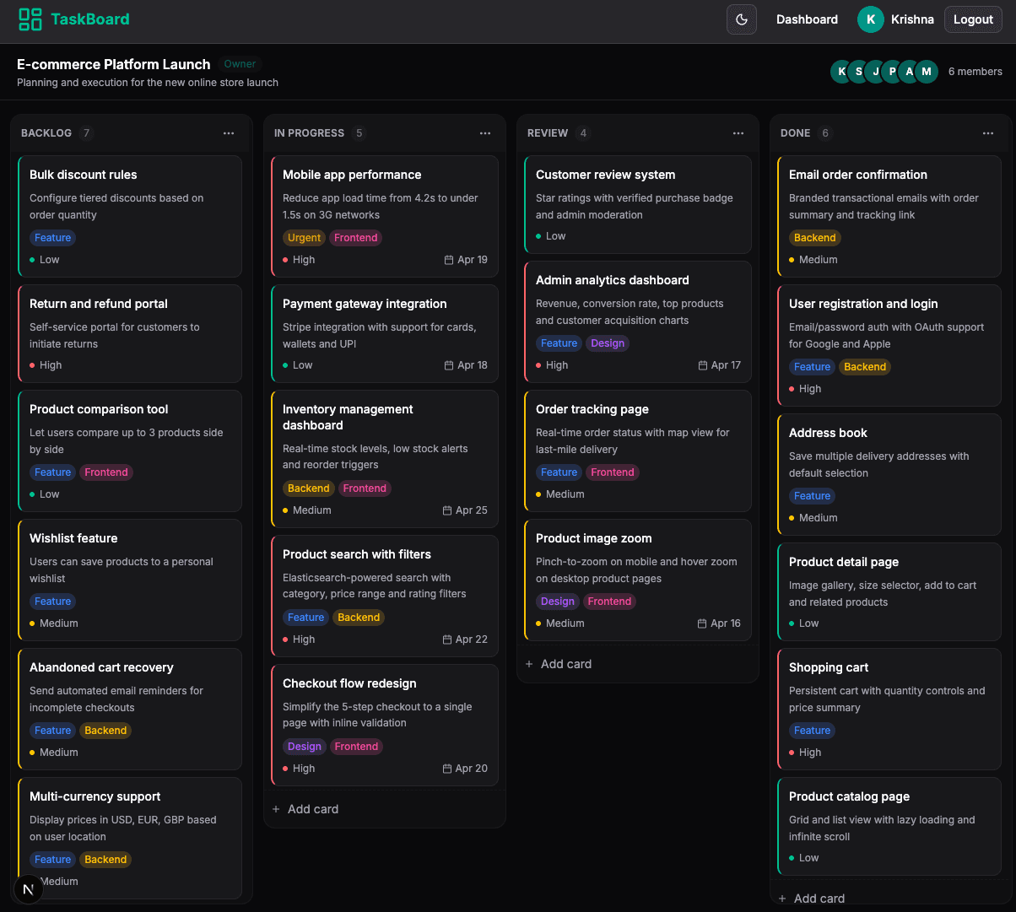Click the calendar icon on Inventory management dashboard
This screenshot has width=1016, height=912.
pyautogui.click(x=448, y=510)
